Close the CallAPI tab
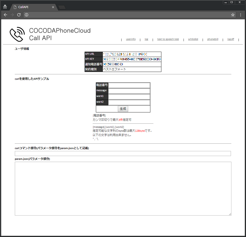 coord(53,7)
